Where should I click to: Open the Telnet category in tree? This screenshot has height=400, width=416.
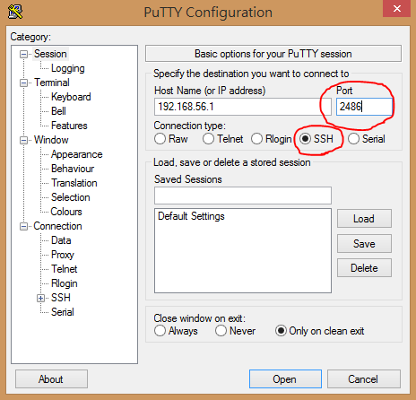pyautogui.click(x=65, y=269)
